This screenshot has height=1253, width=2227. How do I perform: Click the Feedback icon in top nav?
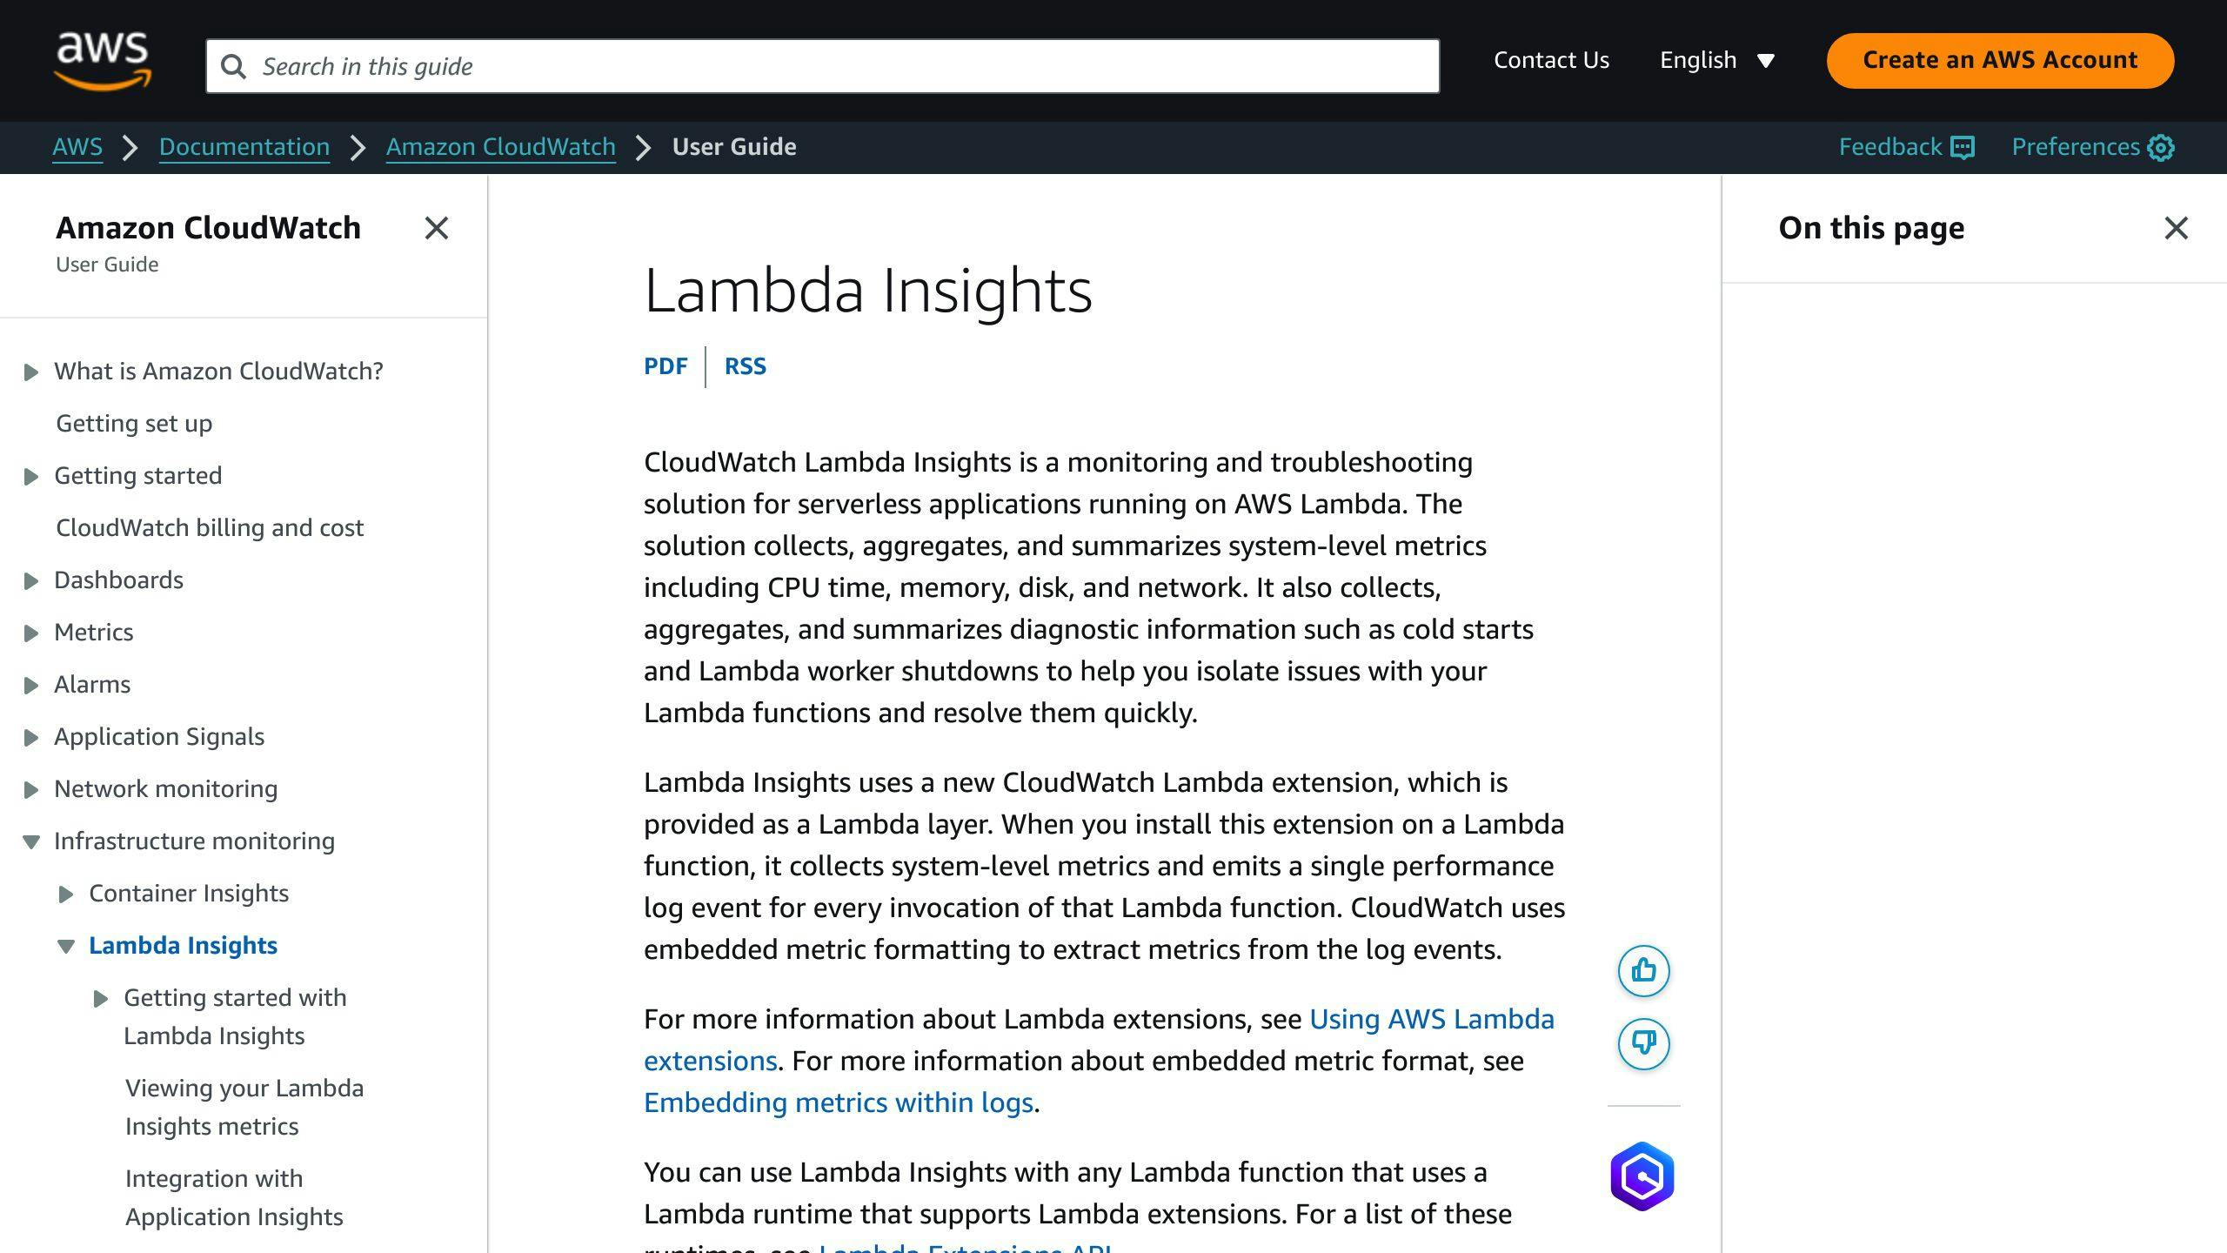tap(1959, 145)
